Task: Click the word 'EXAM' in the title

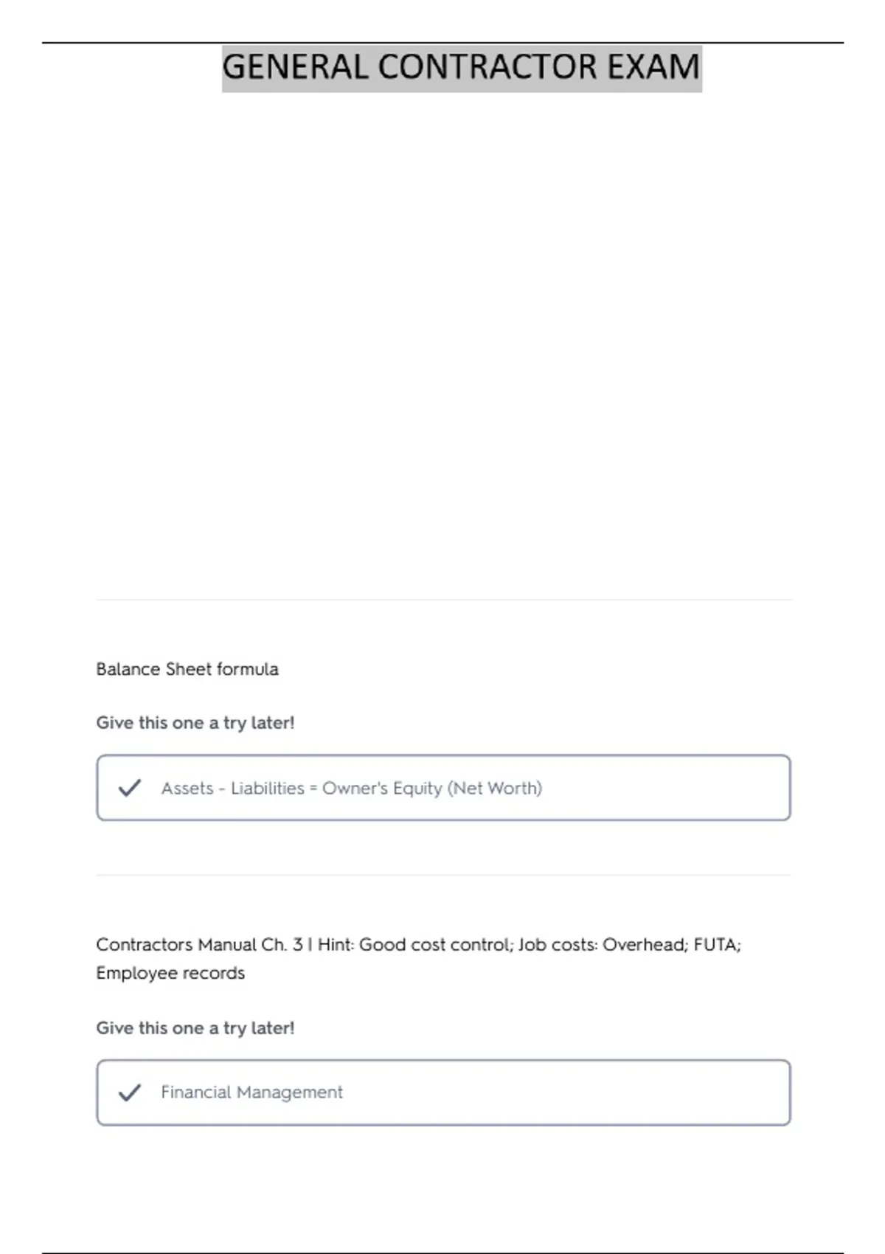Action: click(x=653, y=68)
